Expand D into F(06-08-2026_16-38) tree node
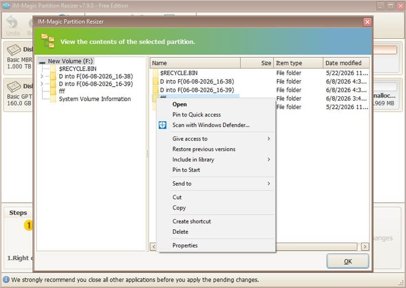 (42, 77)
